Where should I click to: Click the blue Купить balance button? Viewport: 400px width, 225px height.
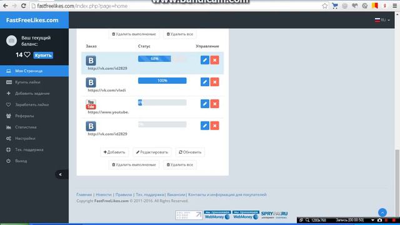[x=43, y=55]
